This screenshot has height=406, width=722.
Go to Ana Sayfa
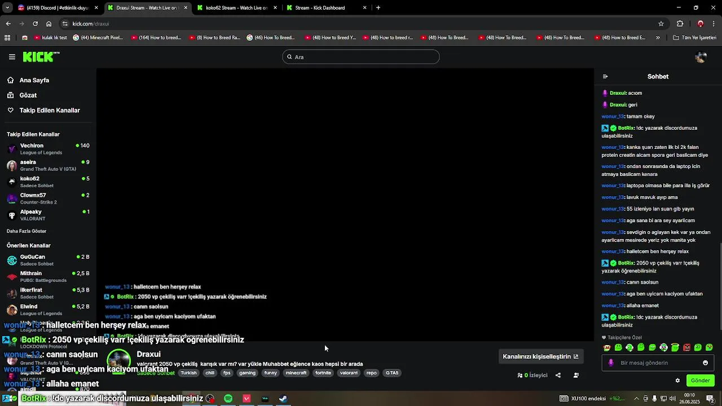tap(34, 80)
